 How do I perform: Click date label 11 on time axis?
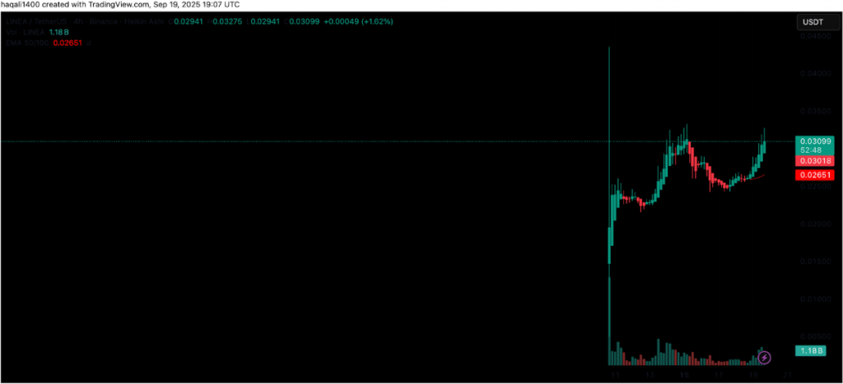click(x=616, y=374)
